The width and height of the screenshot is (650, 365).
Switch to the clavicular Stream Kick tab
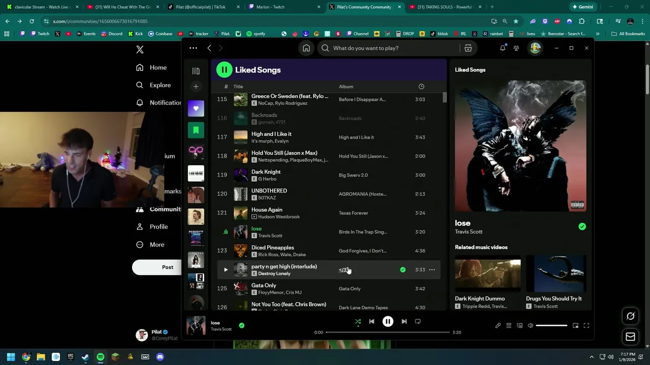[42, 7]
